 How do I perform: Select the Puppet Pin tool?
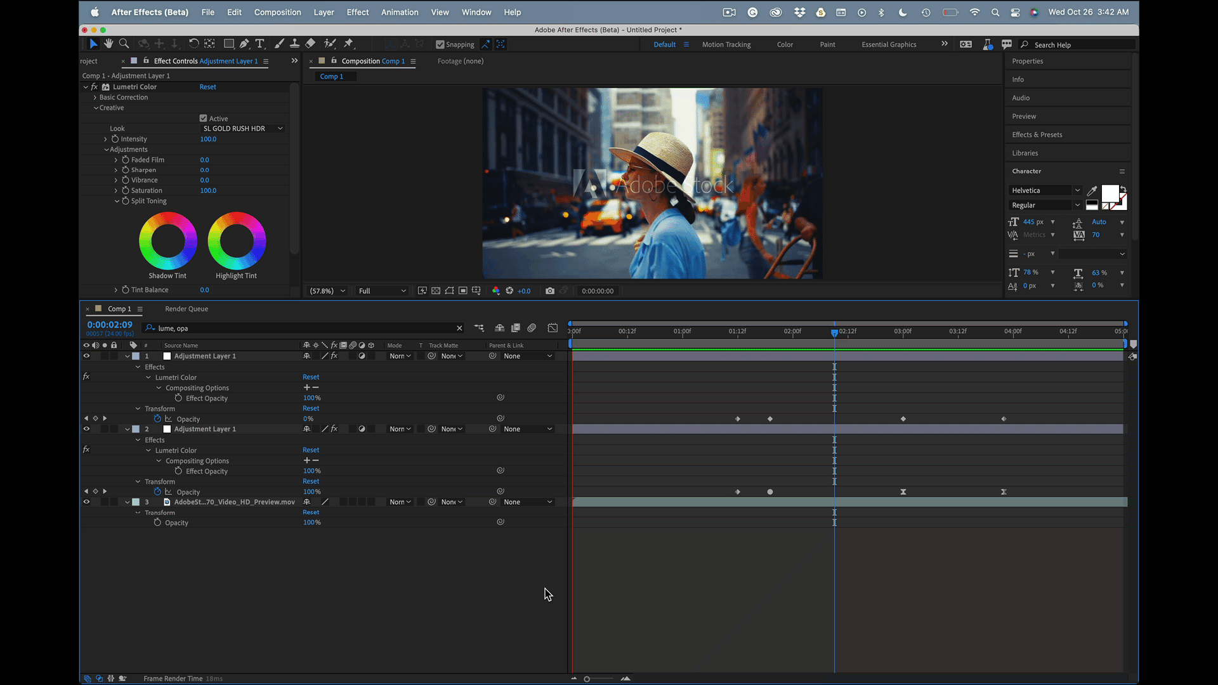348,44
